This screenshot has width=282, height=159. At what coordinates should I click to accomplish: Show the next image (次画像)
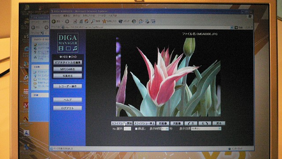coord(177,124)
